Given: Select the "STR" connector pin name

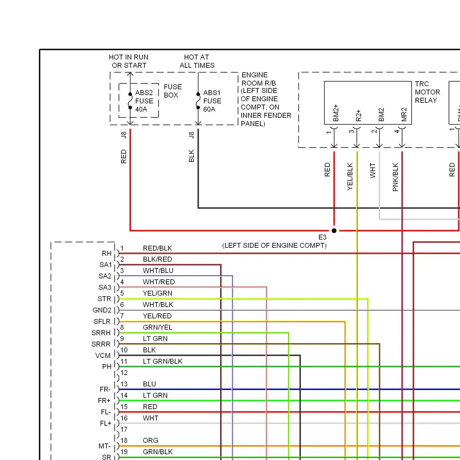Looking at the screenshot, I should click(104, 299).
